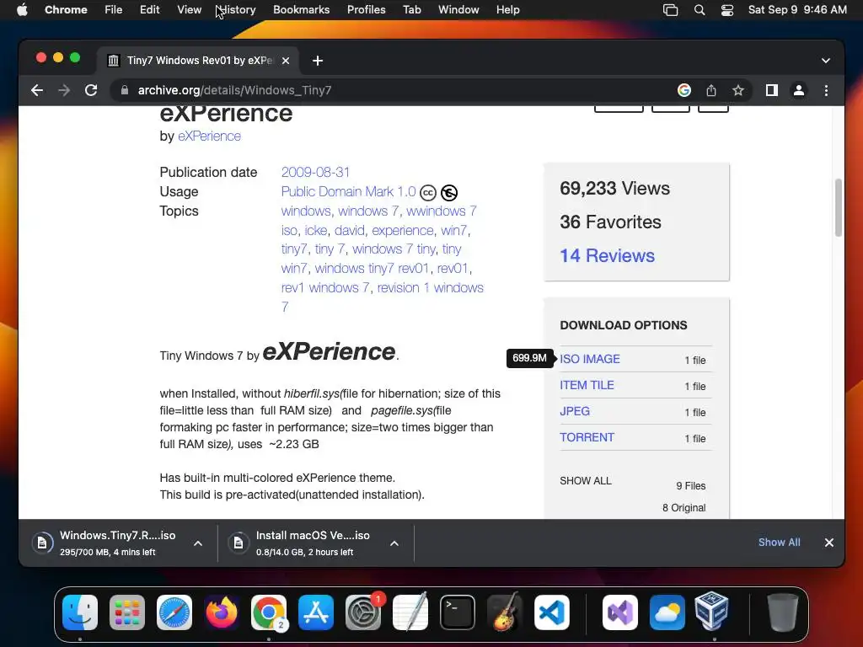This screenshot has width=863, height=647.
Task: Open the Public Domain Mark 1.0 link
Action: coord(348,191)
